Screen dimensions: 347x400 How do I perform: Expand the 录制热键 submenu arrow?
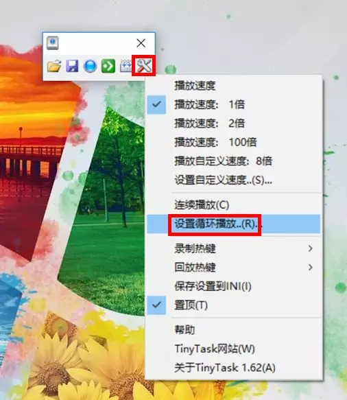(310, 248)
